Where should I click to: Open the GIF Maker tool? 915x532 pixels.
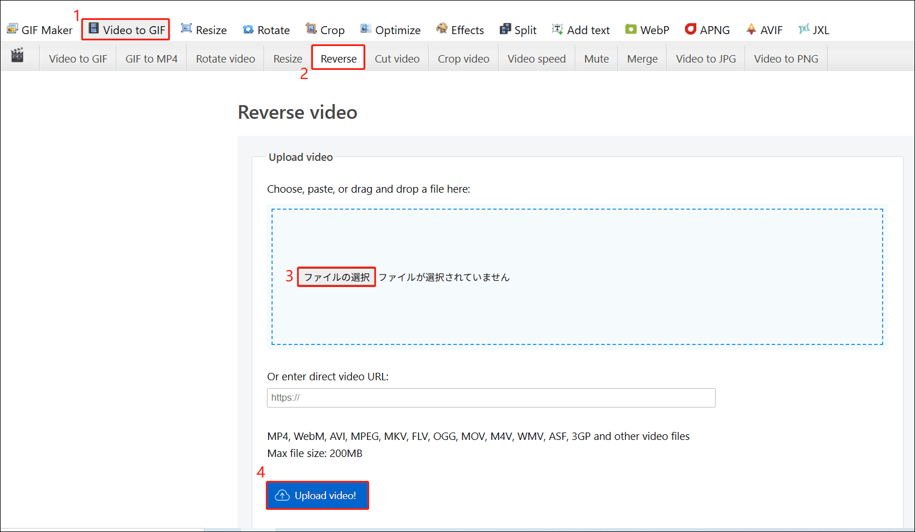coord(40,30)
